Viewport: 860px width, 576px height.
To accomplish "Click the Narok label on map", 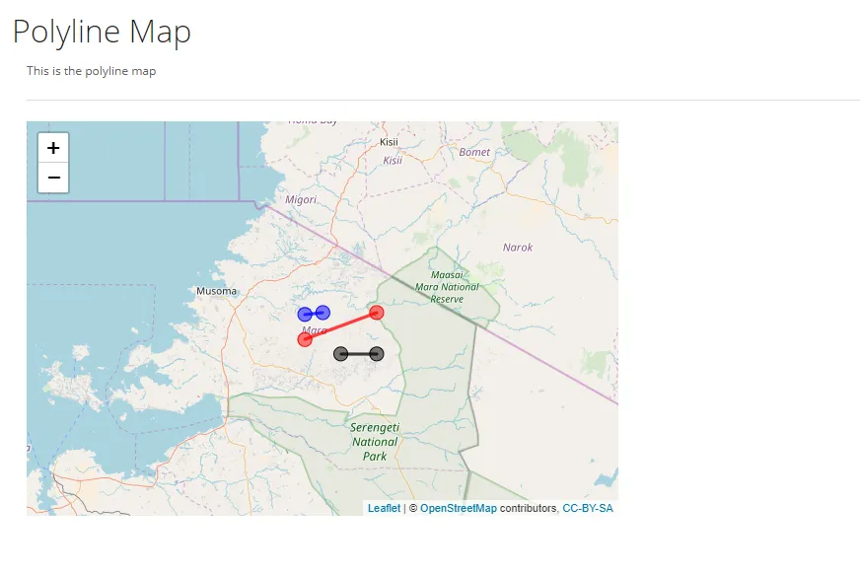I will pyautogui.click(x=518, y=248).
